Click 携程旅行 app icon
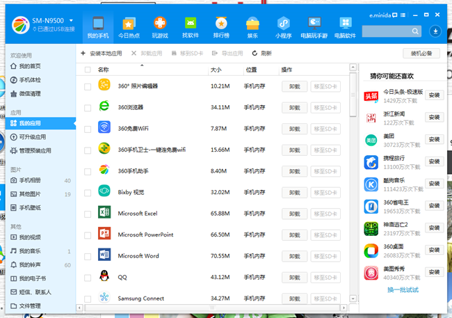The image size is (452, 318). (x=371, y=162)
